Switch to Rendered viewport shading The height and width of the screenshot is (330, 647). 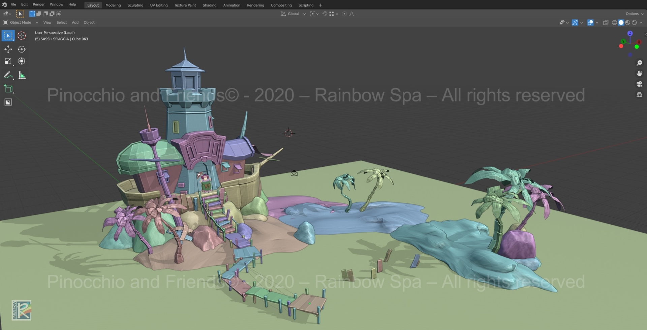(634, 23)
